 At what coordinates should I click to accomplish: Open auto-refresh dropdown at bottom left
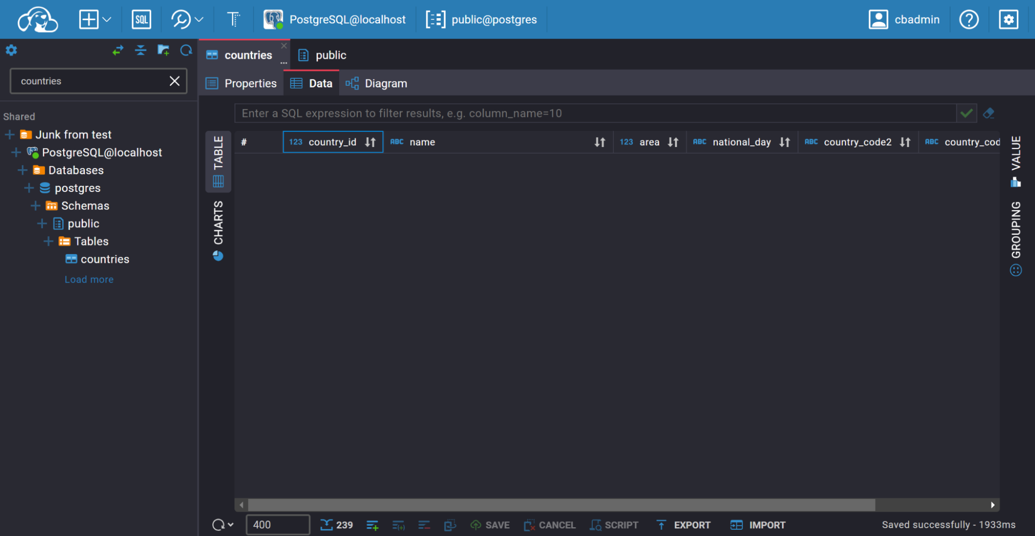point(230,525)
